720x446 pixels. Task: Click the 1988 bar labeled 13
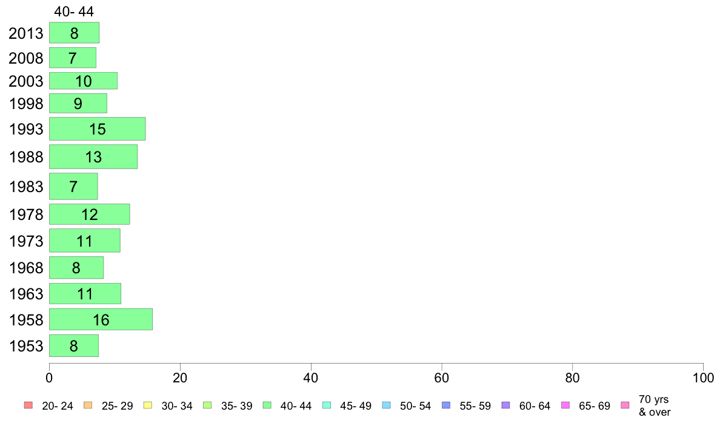click(93, 156)
